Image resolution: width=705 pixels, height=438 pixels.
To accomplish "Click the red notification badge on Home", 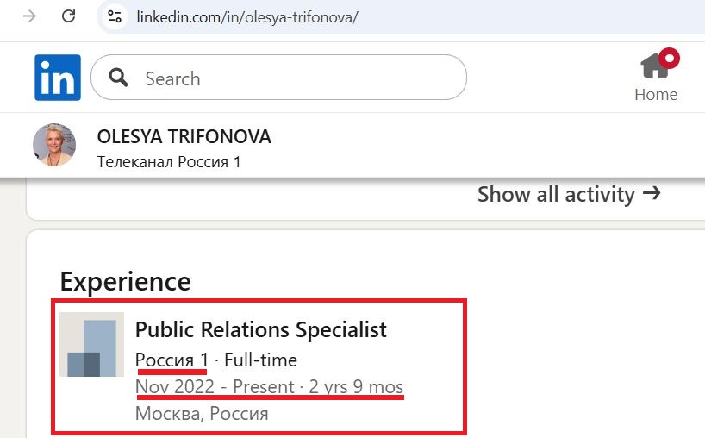I will coord(669,58).
